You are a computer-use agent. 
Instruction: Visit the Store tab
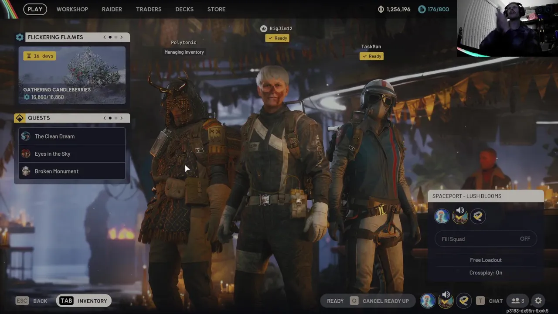coord(216,9)
